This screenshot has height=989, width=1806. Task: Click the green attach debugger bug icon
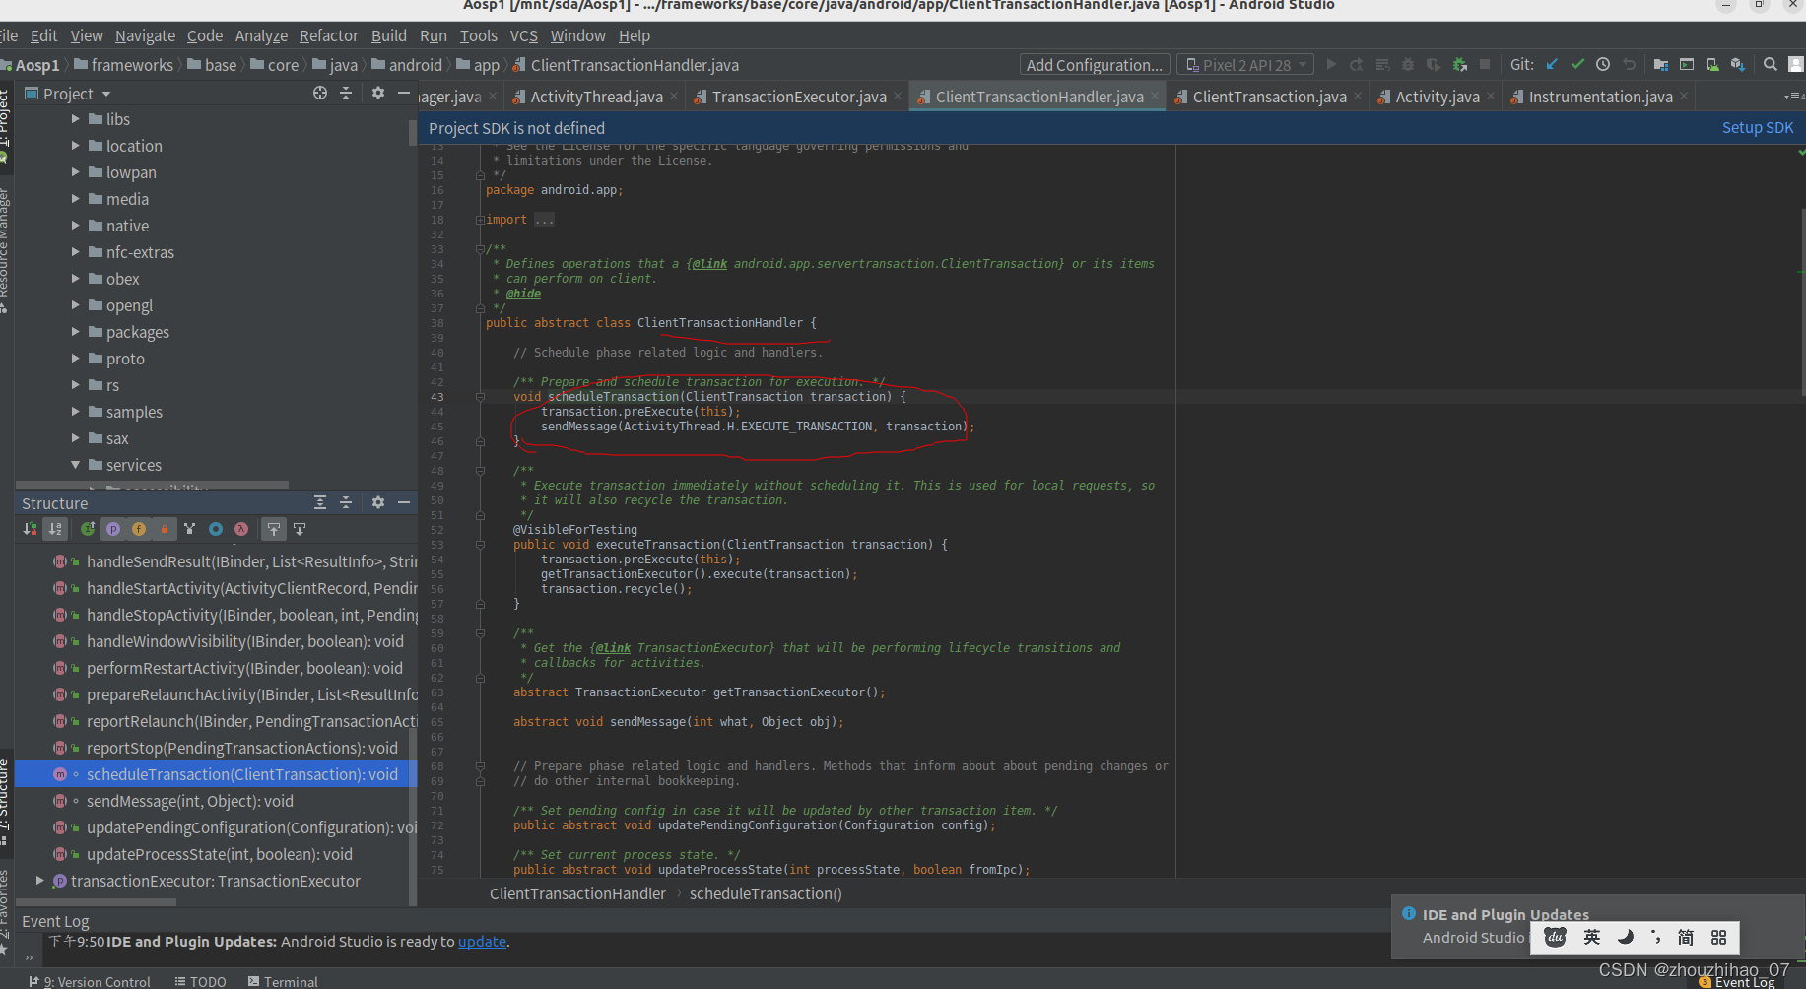[x=1460, y=64]
